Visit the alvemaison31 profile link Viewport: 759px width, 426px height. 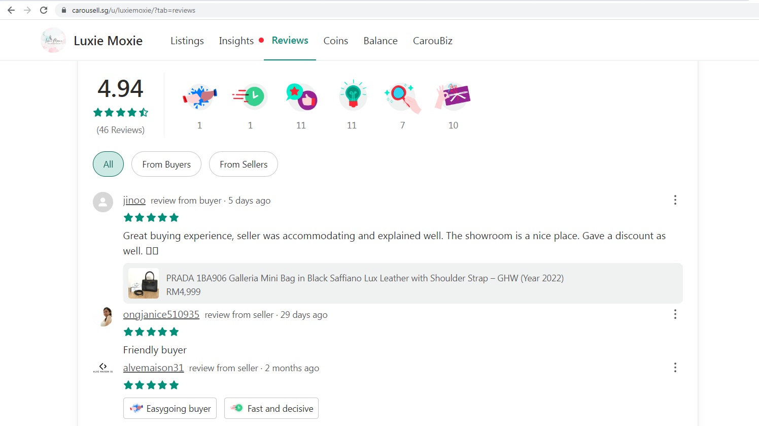[154, 368]
